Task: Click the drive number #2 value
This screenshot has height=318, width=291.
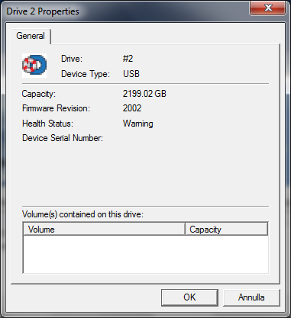Action: (x=128, y=59)
